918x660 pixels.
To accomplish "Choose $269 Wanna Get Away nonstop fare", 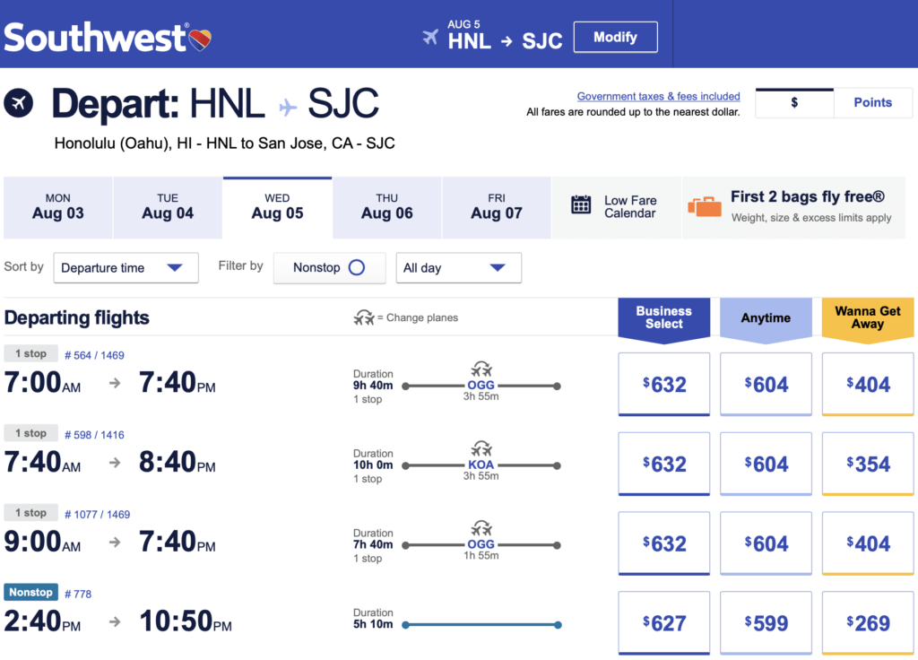I will (868, 622).
